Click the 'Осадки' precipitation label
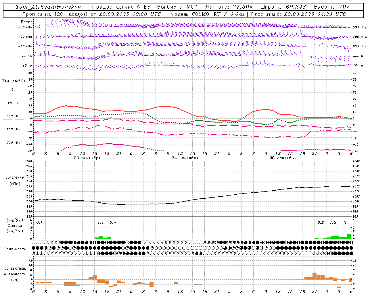 15,226
